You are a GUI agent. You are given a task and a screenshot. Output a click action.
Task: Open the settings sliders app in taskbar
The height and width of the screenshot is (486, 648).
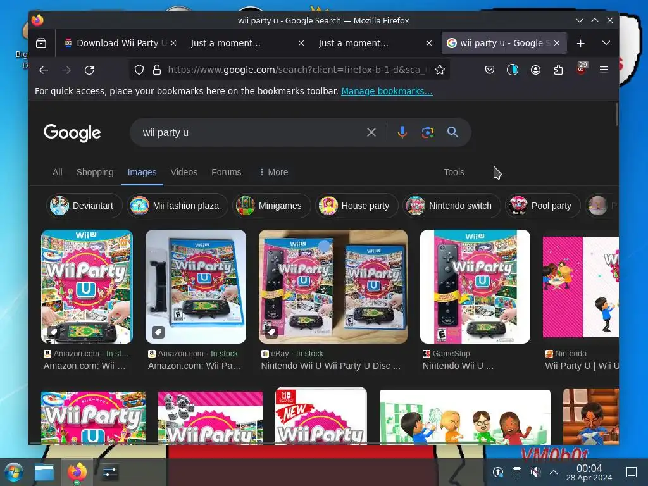109,472
